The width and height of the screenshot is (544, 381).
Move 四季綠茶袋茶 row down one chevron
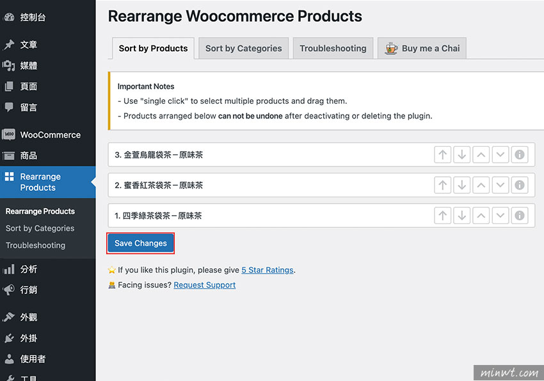[500, 216]
